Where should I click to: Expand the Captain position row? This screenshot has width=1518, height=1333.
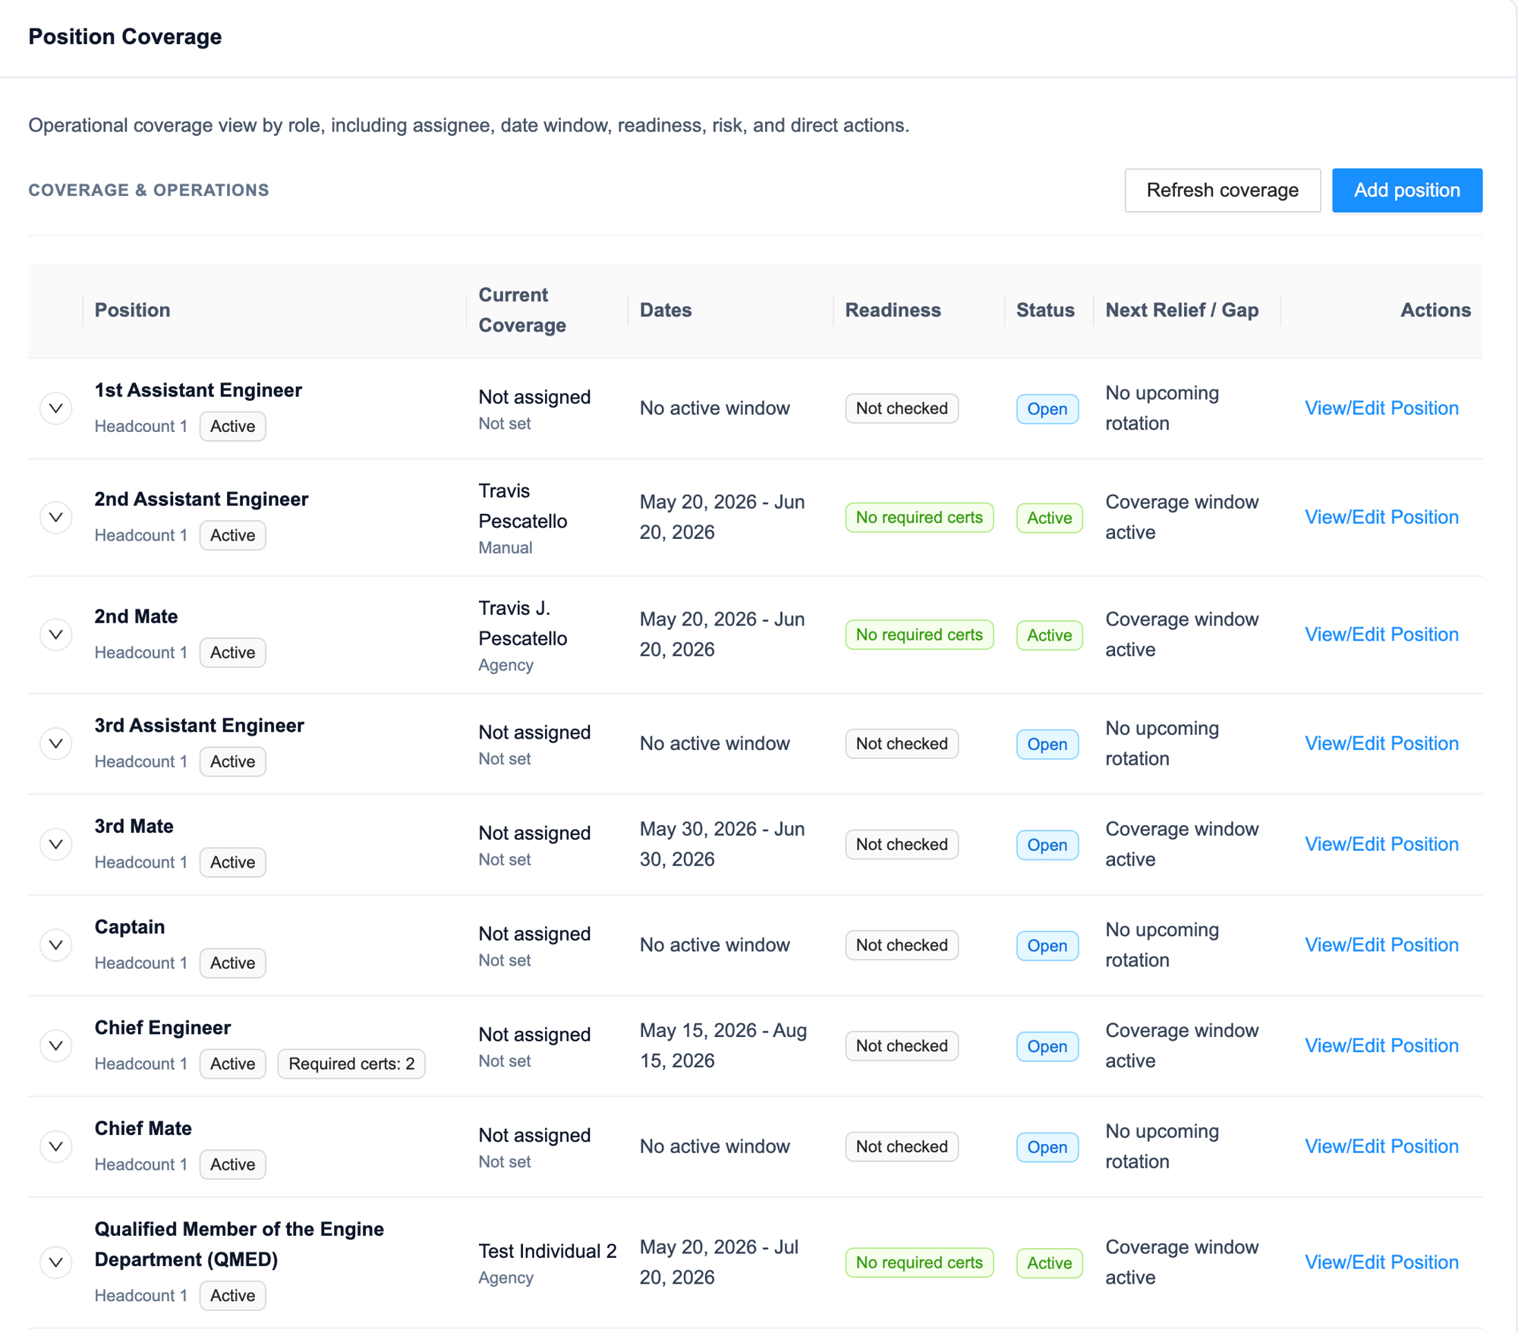pos(56,945)
